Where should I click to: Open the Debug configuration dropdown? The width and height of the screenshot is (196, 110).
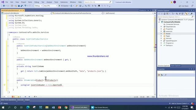tap(39, 6)
